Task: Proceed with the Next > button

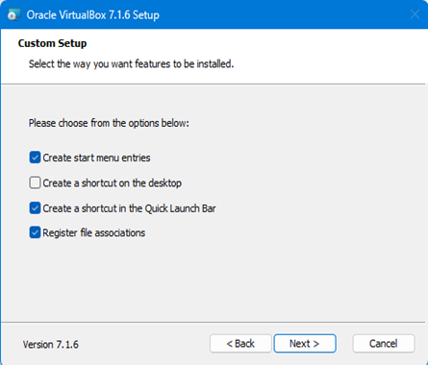Action: point(305,344)
